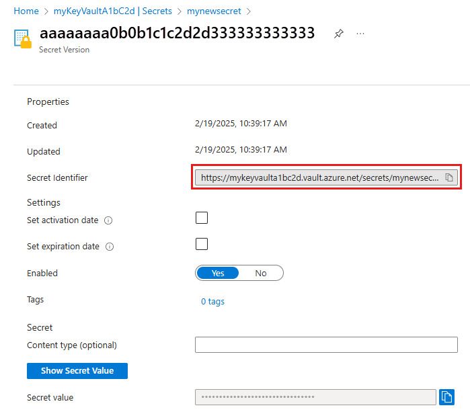Go to Home breadcrumb

tap(26, 11)
